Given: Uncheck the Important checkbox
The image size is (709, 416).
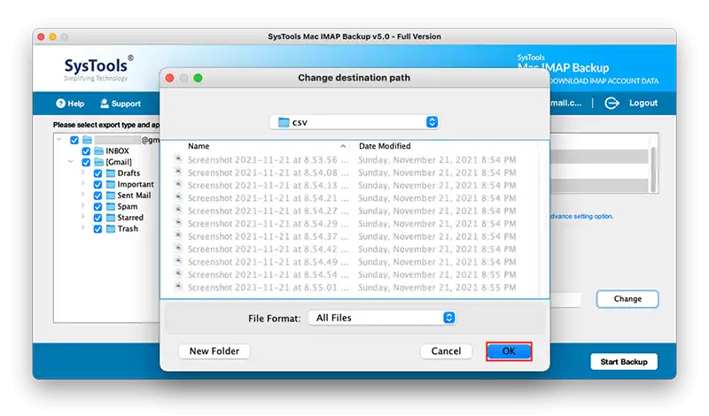Looking at the screenshot, I should point(97,184).
